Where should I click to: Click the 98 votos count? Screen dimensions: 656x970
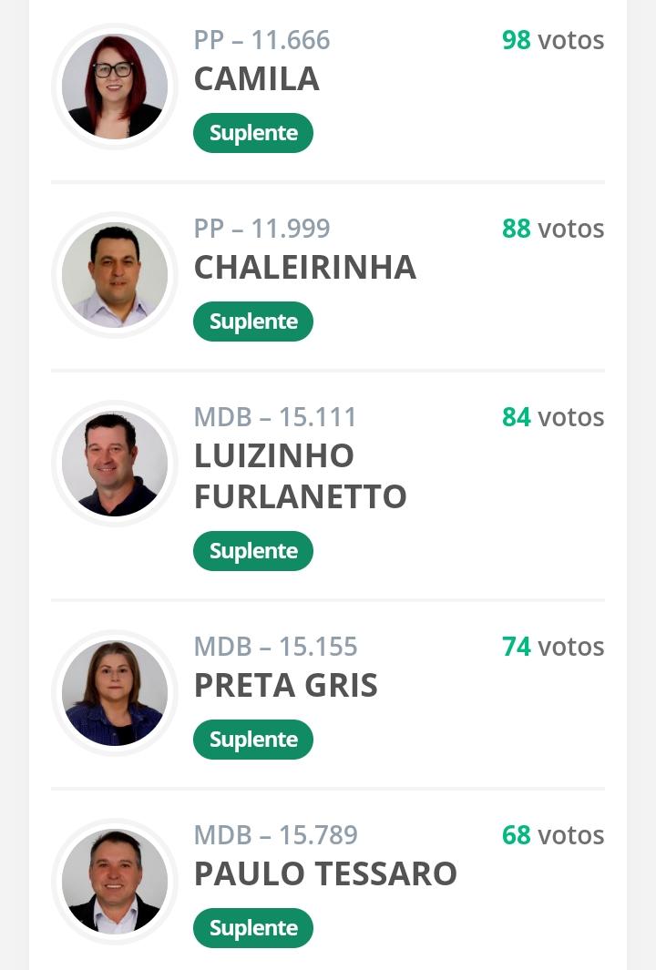tap(552, 40)
